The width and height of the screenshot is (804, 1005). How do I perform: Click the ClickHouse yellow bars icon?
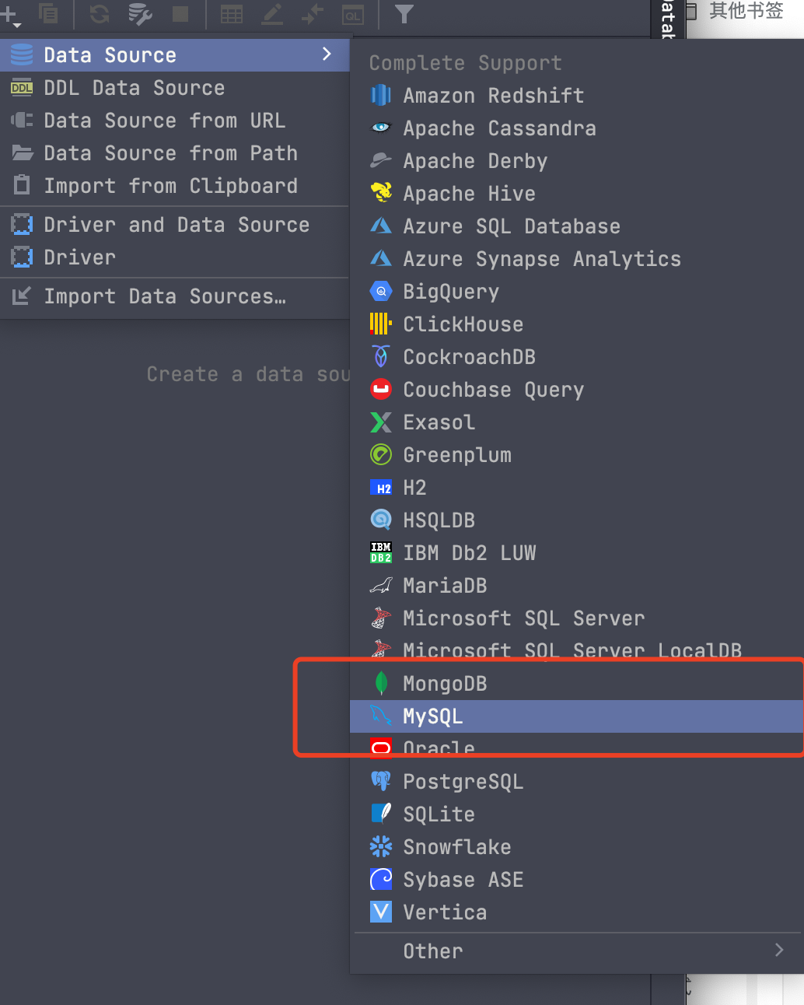(380, 324)
